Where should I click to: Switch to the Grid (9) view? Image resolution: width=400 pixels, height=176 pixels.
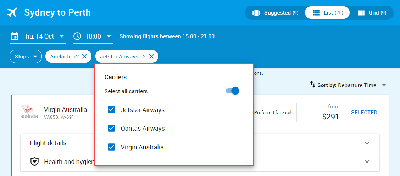pos(372,13)
